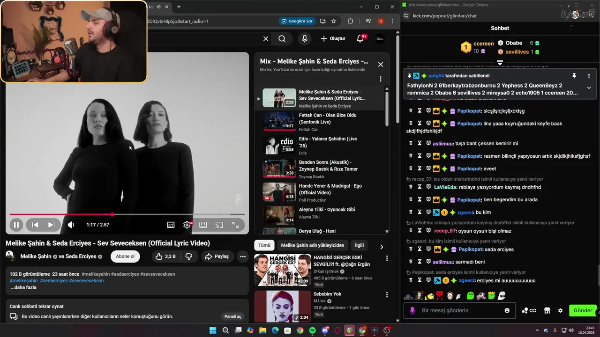This screenshot has height=337, width=600.
Task: Open Sebebim Yok video thumbnail
Action: 282,307
